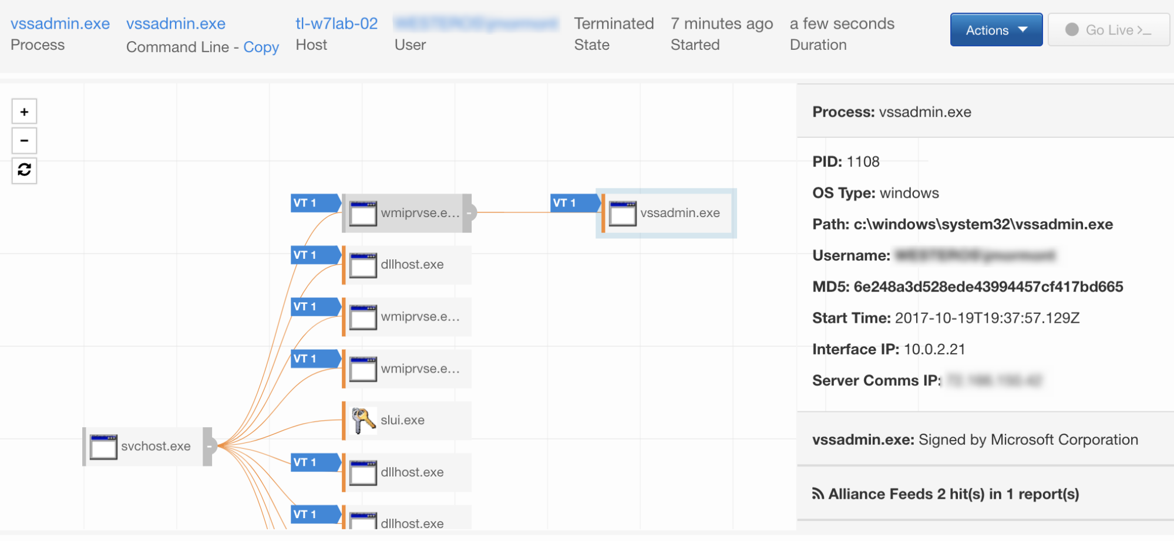The width and height of the screenshot is (1174, 541).
Task: Collapse the top wmiprvse.exe node
Action: pos(469,213)
